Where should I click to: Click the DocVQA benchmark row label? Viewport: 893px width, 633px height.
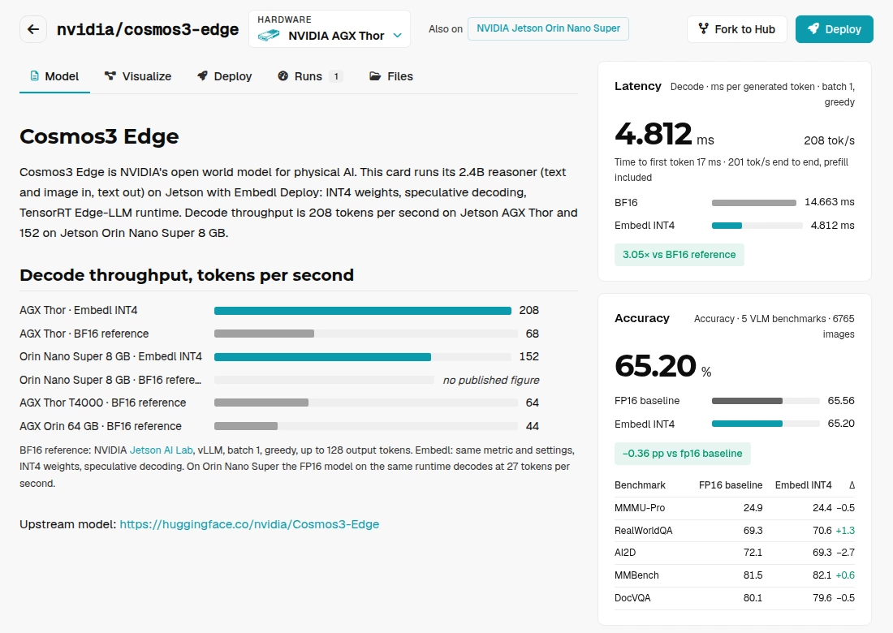632,598
